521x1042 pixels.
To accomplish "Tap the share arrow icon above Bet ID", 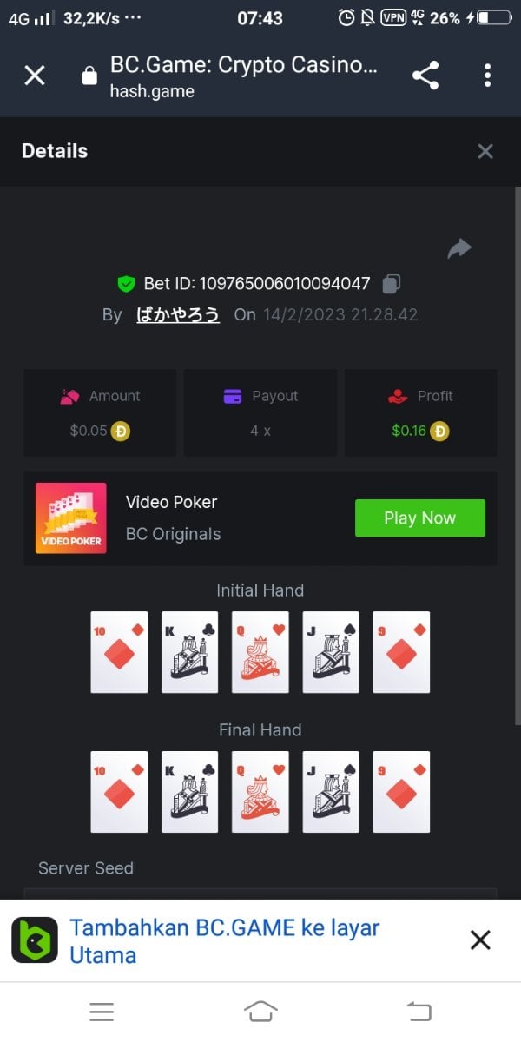I will [458, 249].
